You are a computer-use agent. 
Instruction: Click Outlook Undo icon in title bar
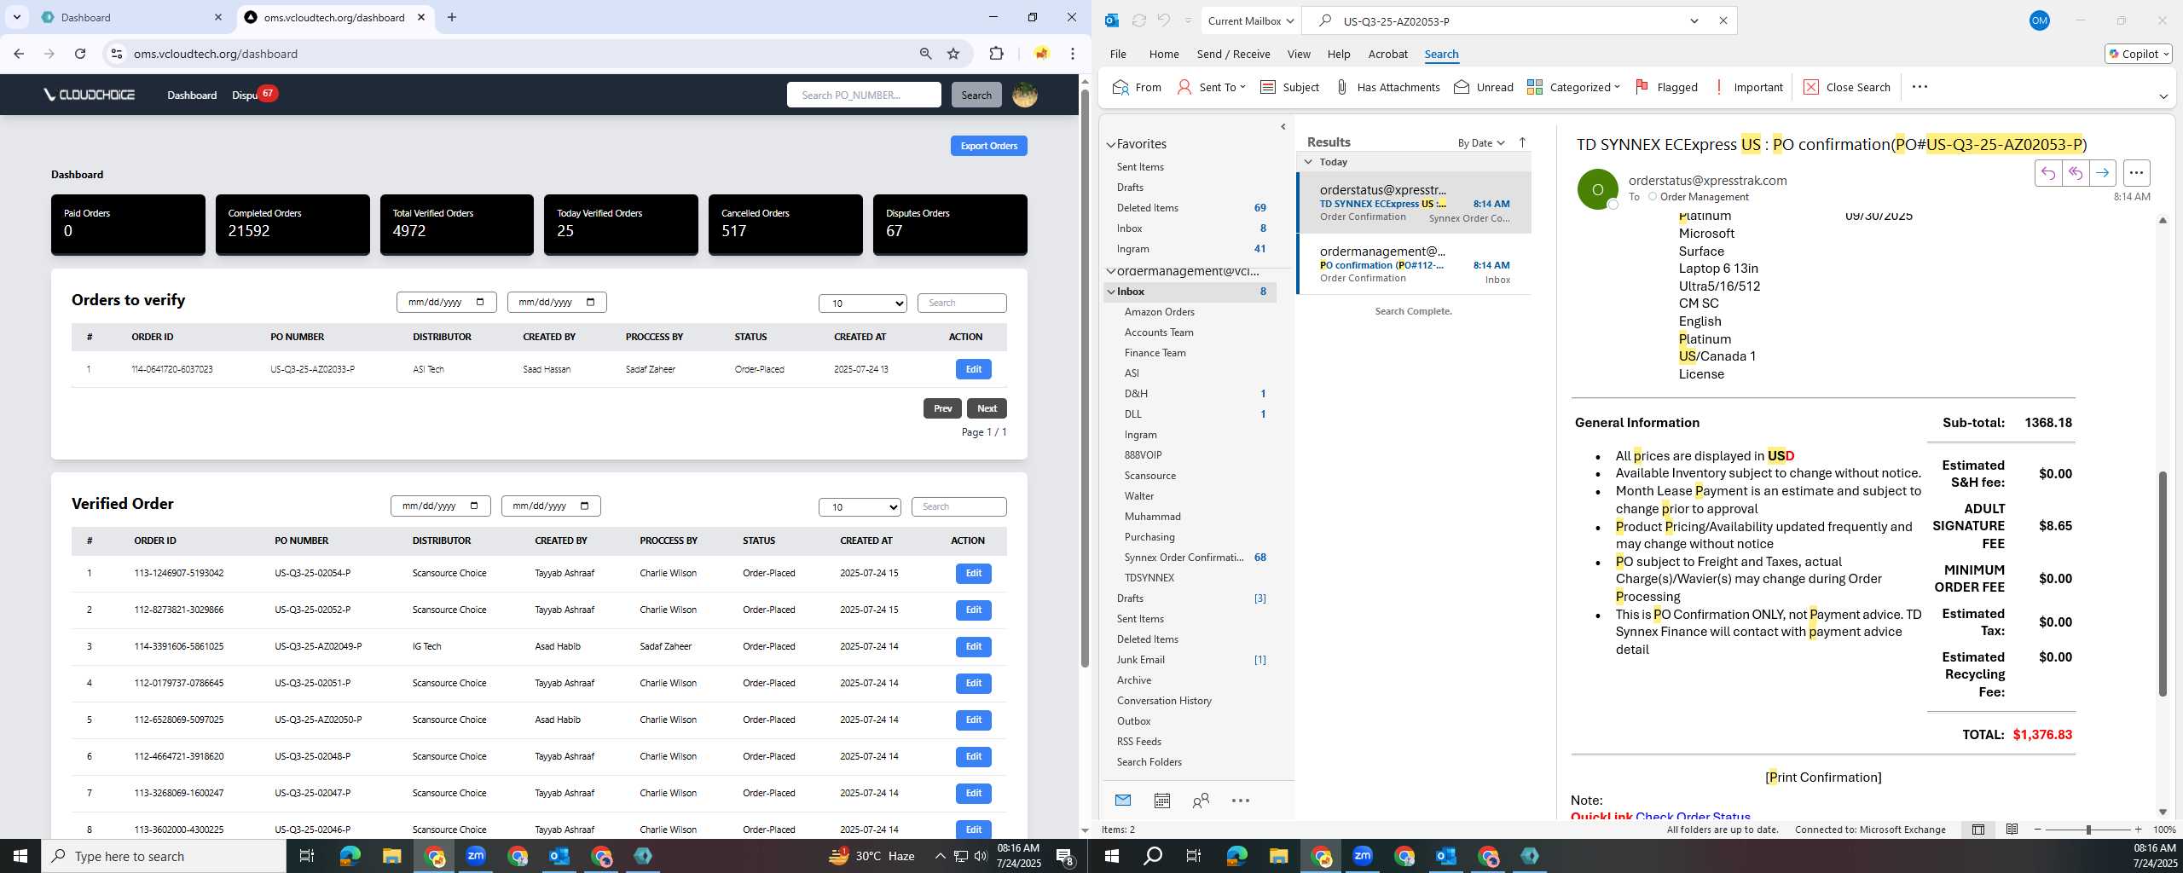pos(1163,20)
